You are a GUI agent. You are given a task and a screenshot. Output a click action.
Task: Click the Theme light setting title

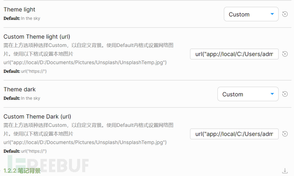point(20,9)
